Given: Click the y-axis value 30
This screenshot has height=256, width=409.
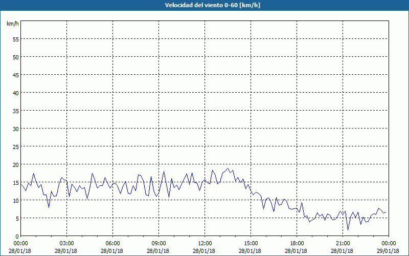Looking at the screenshot, I should point(16,129).
